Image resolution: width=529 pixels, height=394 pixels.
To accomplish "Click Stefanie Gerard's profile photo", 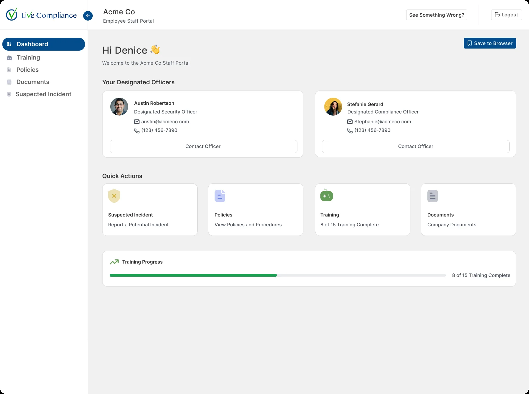I will 333,107.
